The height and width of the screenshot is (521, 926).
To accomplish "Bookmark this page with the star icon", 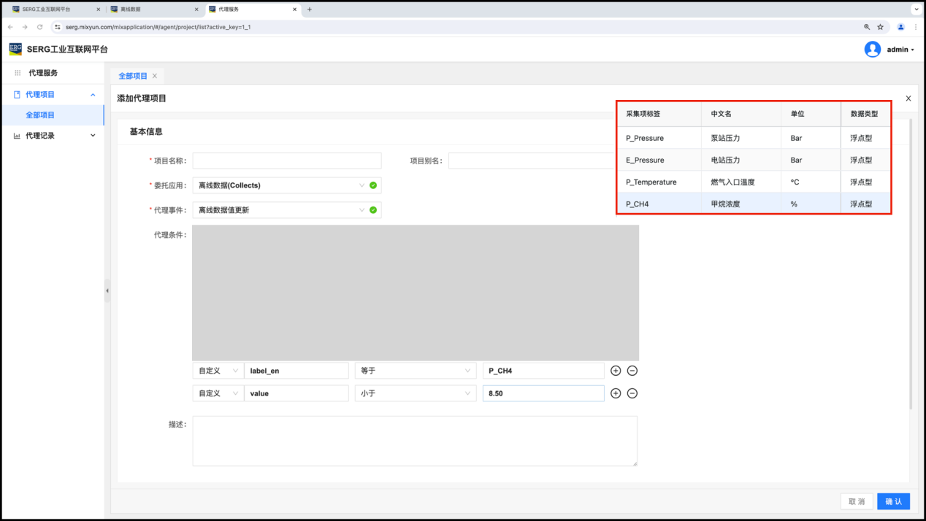I will [x=880, y=27].
